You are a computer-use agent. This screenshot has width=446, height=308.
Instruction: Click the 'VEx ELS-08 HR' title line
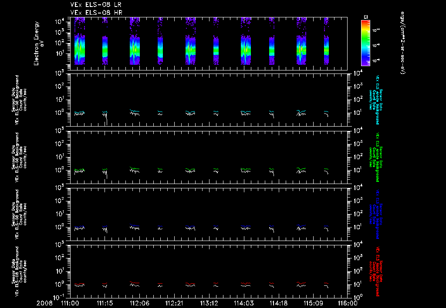96,13
